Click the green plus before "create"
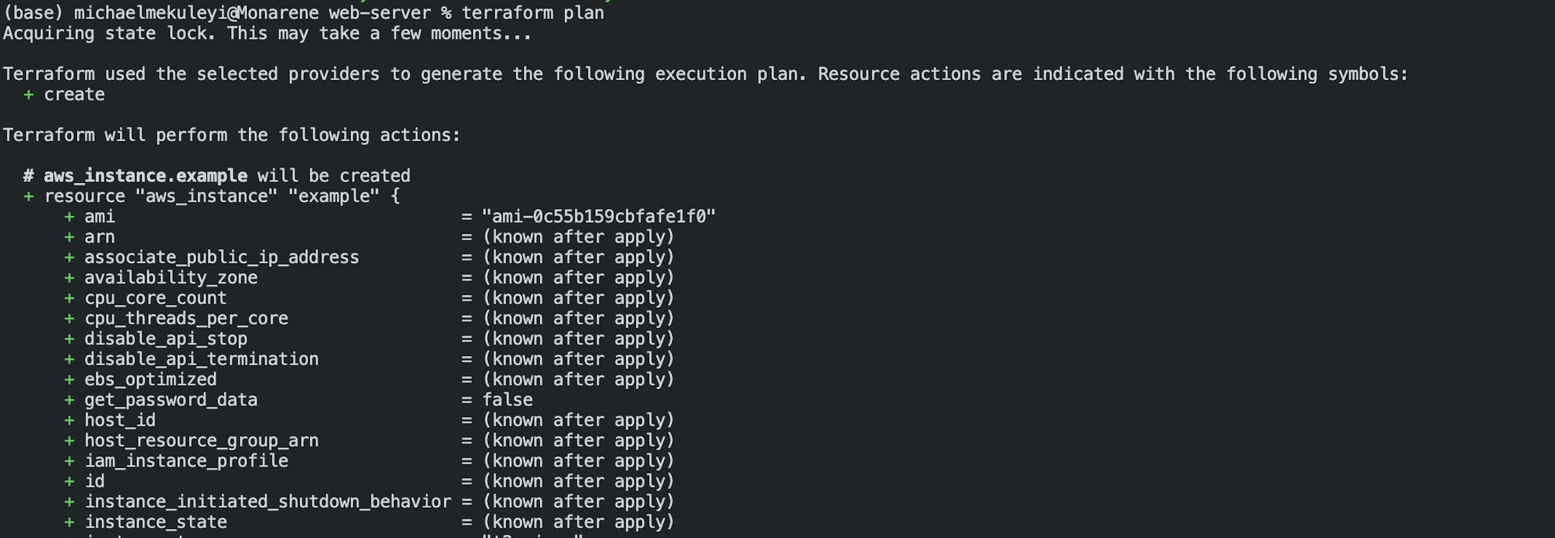1555x538 pixels. [x=28, y=95]
